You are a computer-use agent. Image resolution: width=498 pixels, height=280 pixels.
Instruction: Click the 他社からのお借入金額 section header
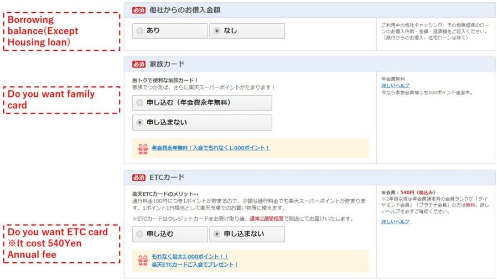[185, 10]
